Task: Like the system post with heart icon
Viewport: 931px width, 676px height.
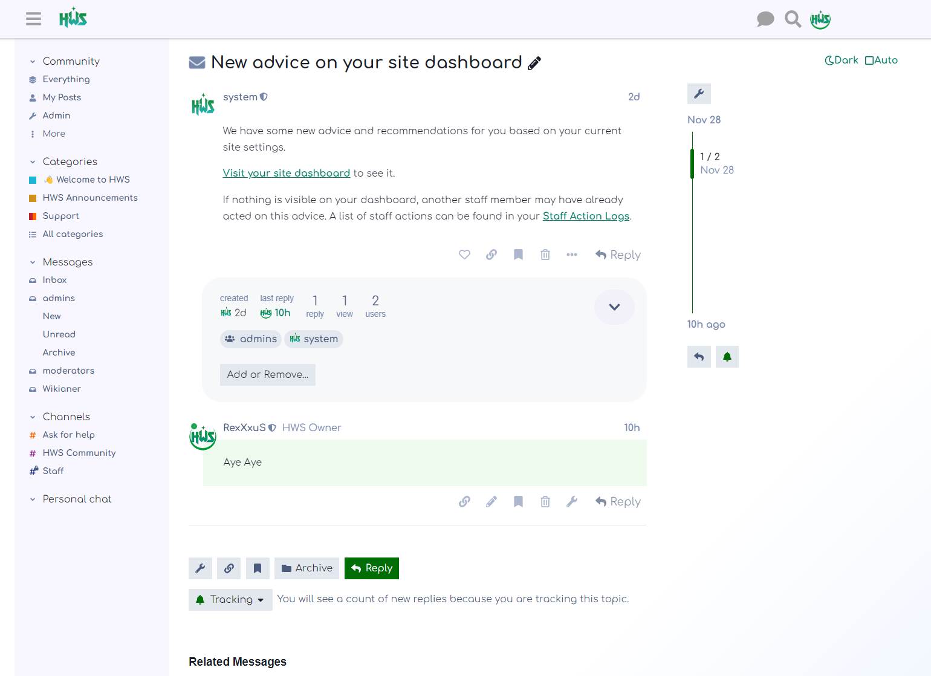Action: coord(464,255)
